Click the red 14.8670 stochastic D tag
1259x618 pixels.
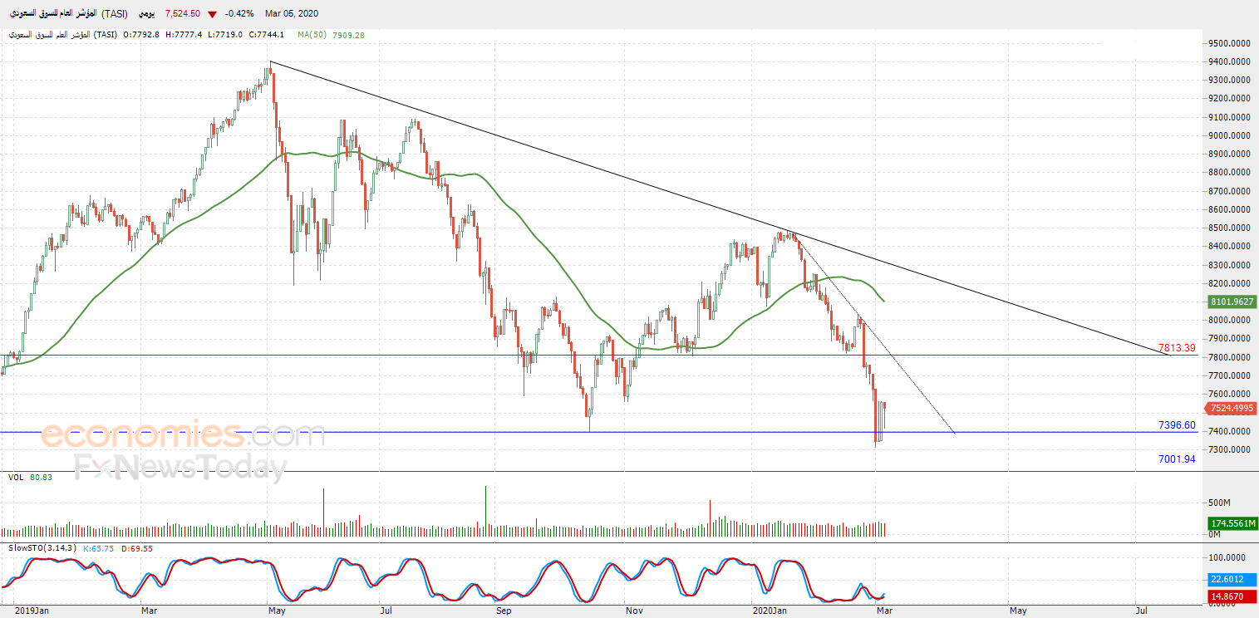(x=1232, y=596)
